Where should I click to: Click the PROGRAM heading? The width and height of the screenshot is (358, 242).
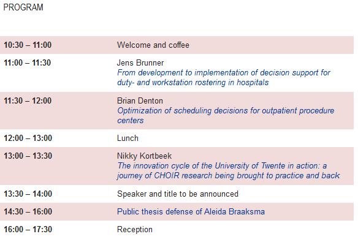coord(23,7)
